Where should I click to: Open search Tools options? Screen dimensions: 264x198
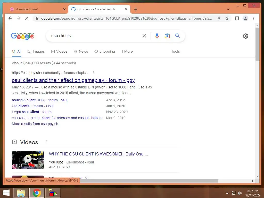point(175,52)
